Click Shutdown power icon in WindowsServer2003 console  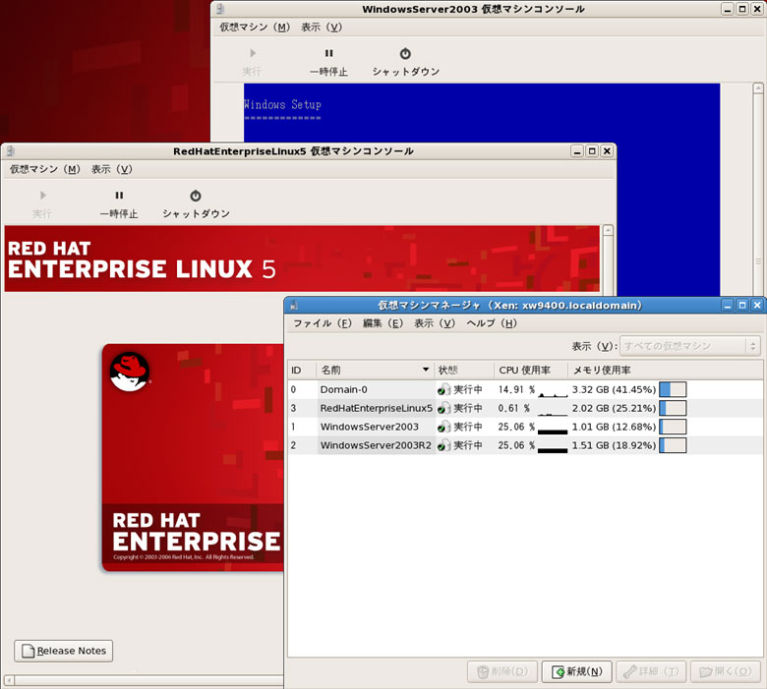coord(405,54)
